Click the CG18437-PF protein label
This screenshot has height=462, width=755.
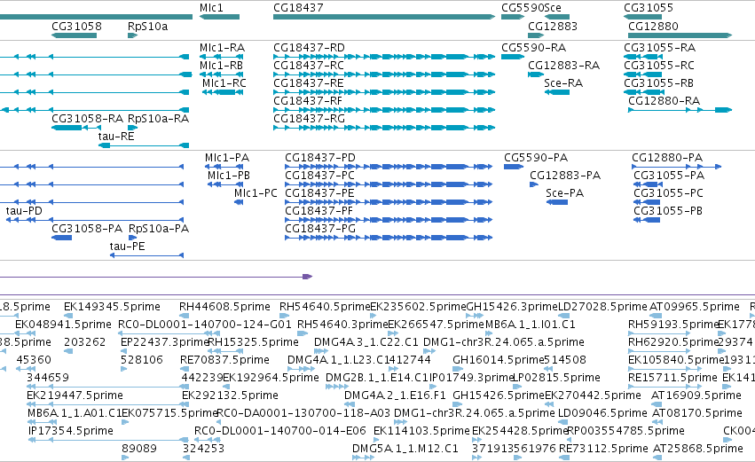pos(319,211)
